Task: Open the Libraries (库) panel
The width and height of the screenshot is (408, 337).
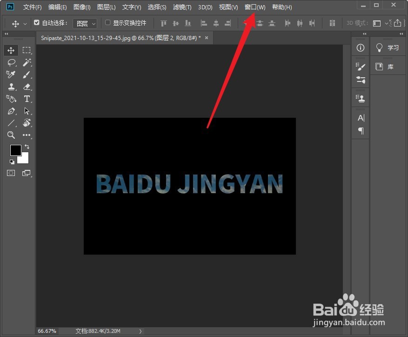Action: pos(384,67)
